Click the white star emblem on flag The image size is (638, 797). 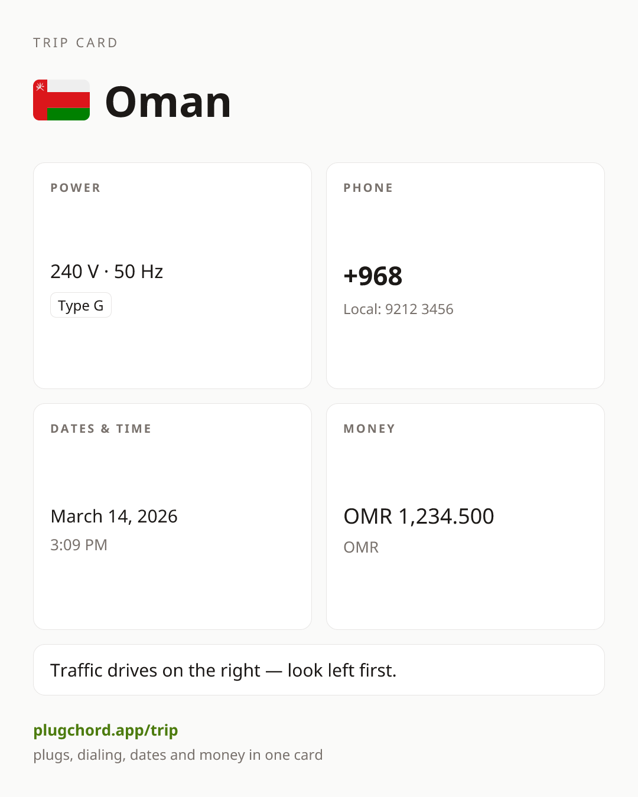click(40, 87)
